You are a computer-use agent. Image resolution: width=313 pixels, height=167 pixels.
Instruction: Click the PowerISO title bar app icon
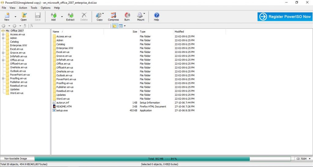[2, 2]
